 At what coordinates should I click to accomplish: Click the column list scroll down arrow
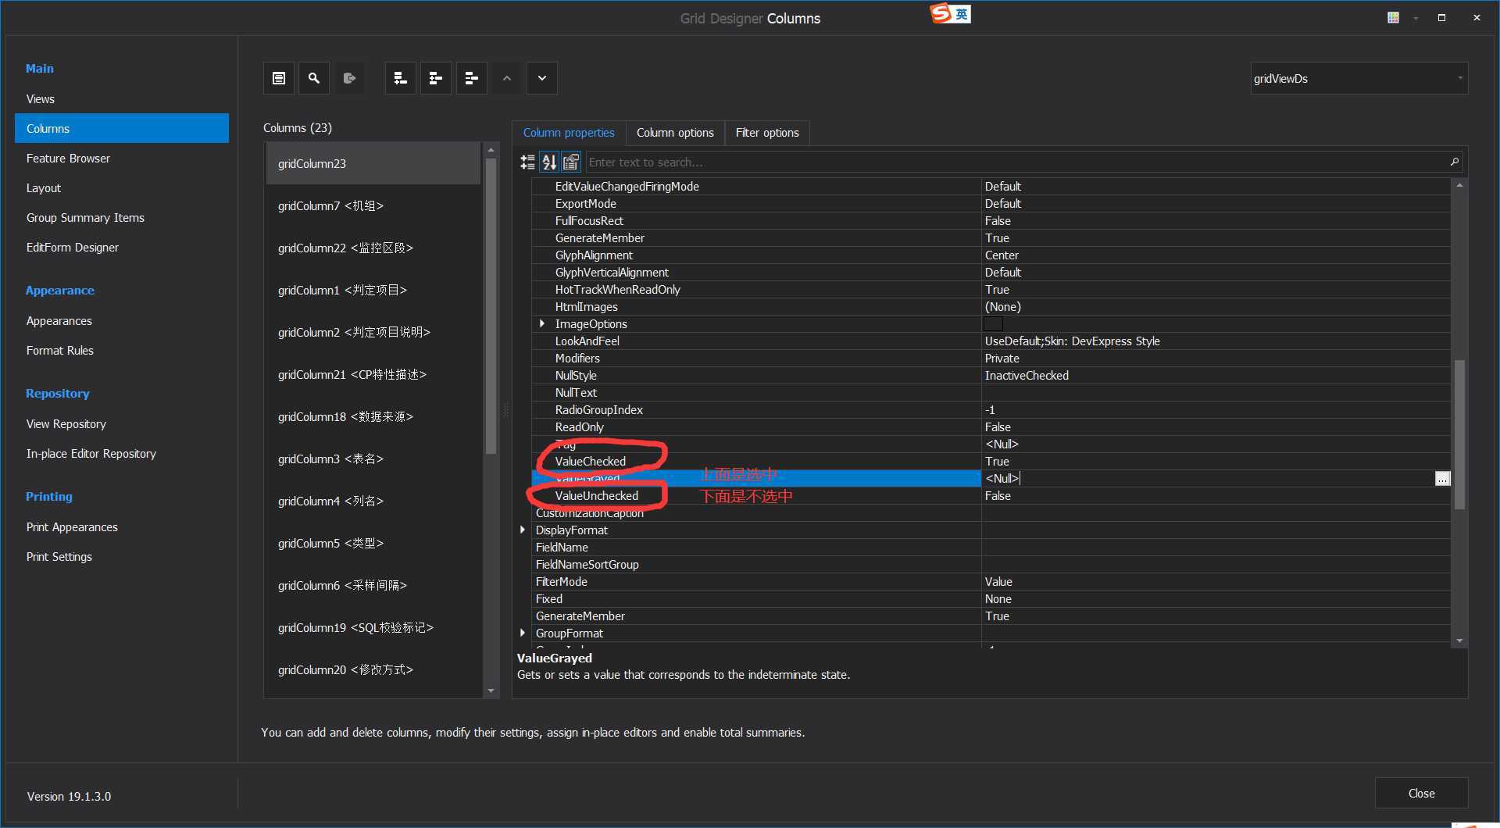pos(491,691)
